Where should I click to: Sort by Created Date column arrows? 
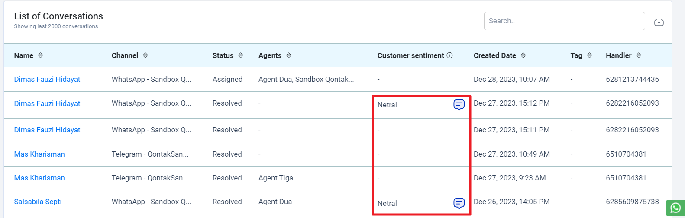click(x=523, y=55)
